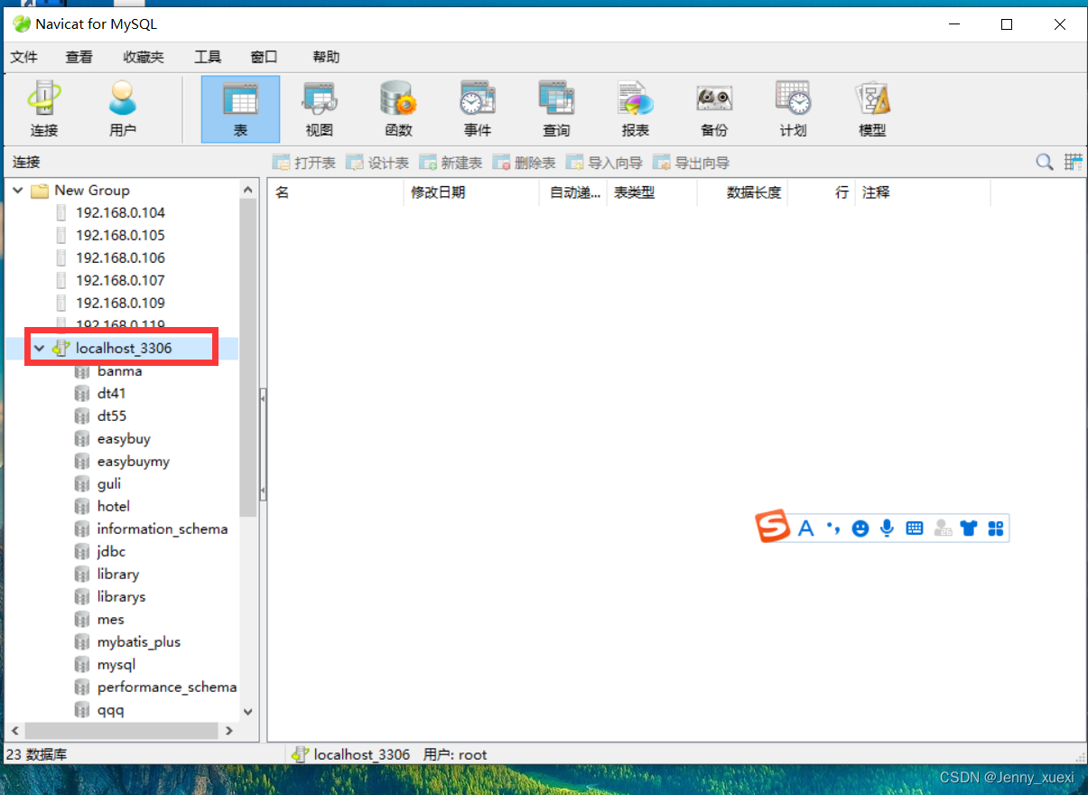Click the Sogou input method S logo
Viewport: 1088px width, 795px height.
pos(773,527)
